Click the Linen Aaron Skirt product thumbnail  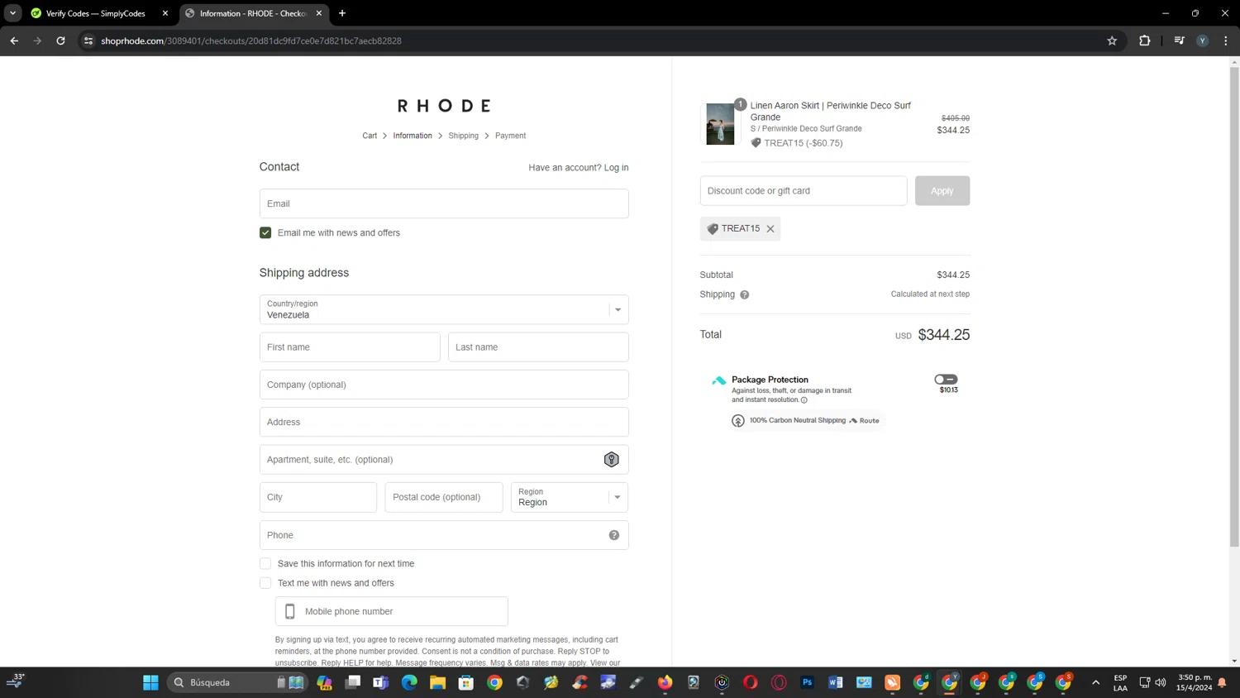point(720,124)
